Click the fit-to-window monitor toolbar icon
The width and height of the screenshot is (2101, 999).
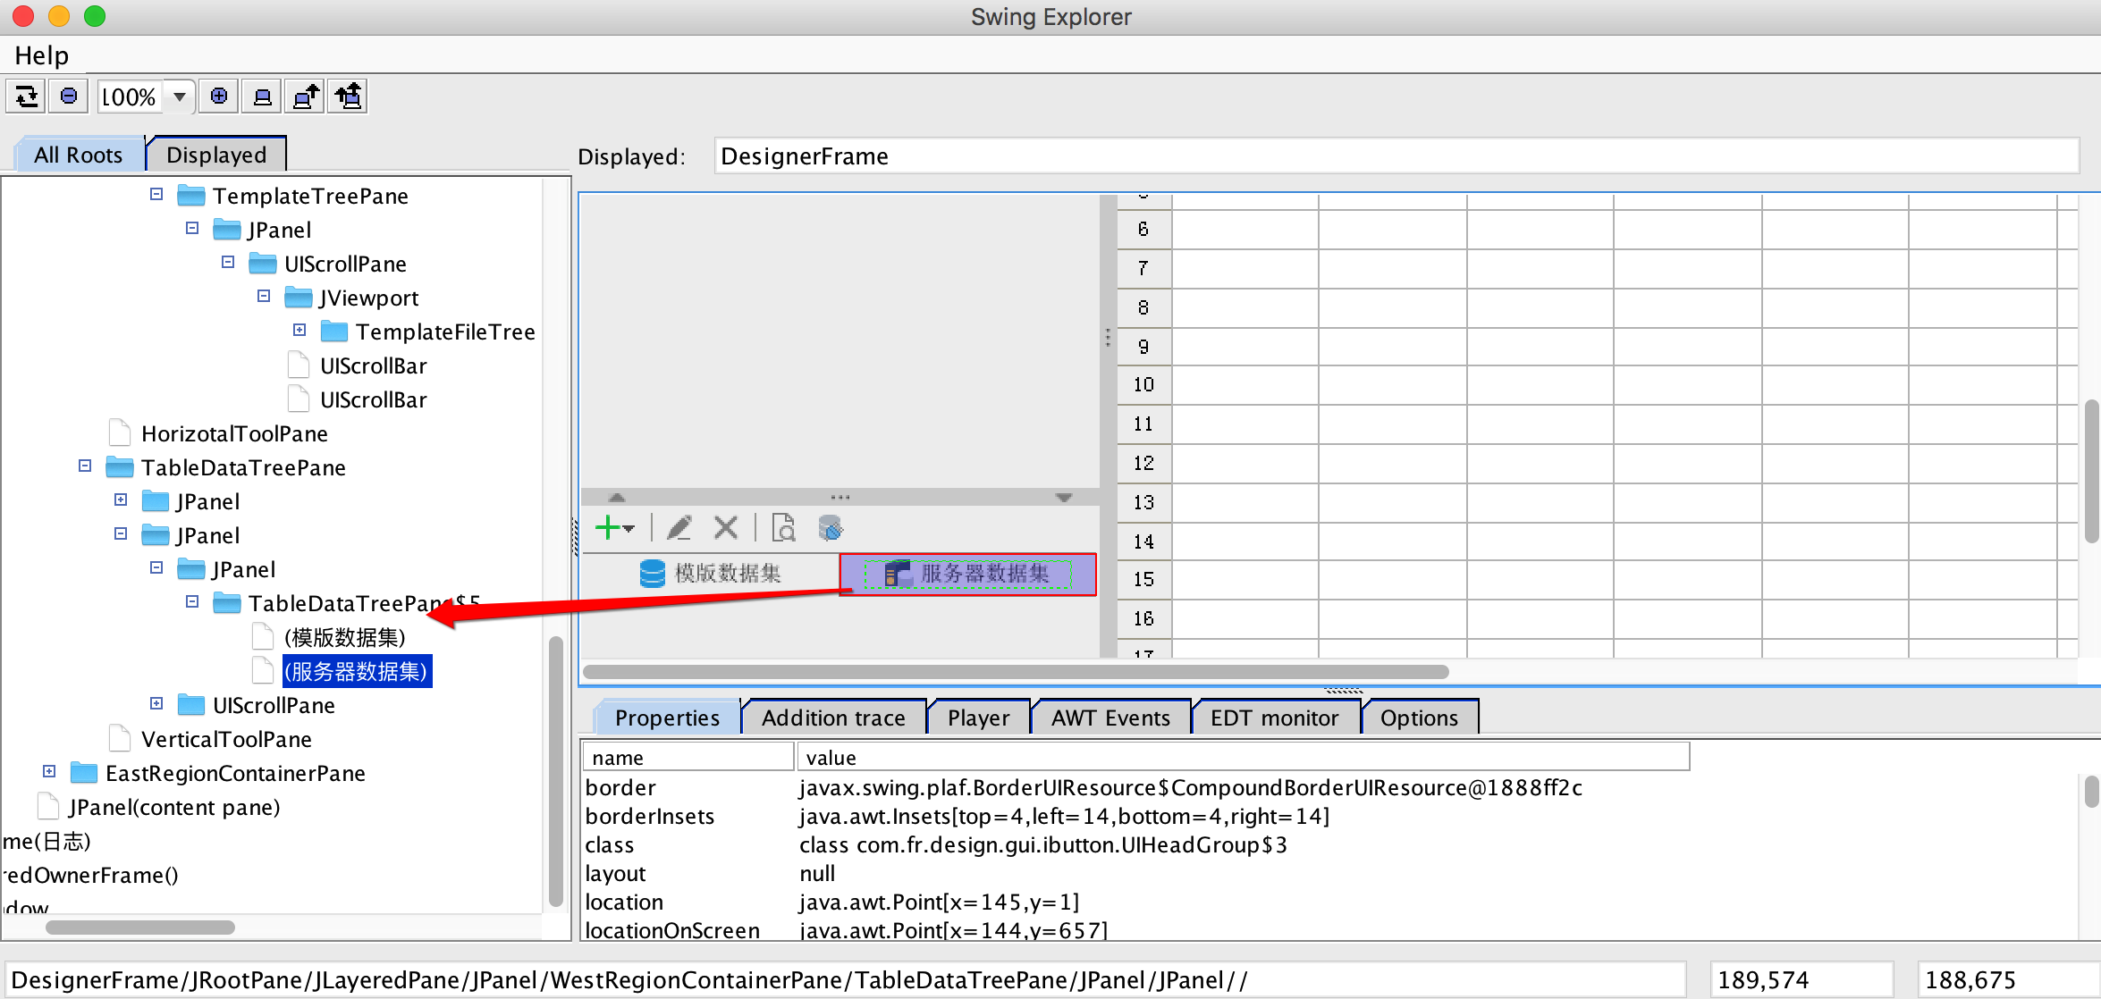[262, 96]
